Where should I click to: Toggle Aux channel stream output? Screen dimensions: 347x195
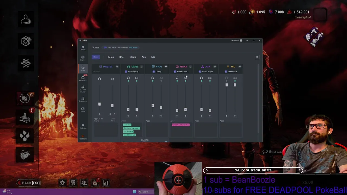[x=210, y=78]
